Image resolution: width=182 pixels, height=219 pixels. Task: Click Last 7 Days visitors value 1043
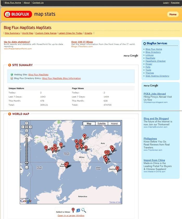[43, 97]
